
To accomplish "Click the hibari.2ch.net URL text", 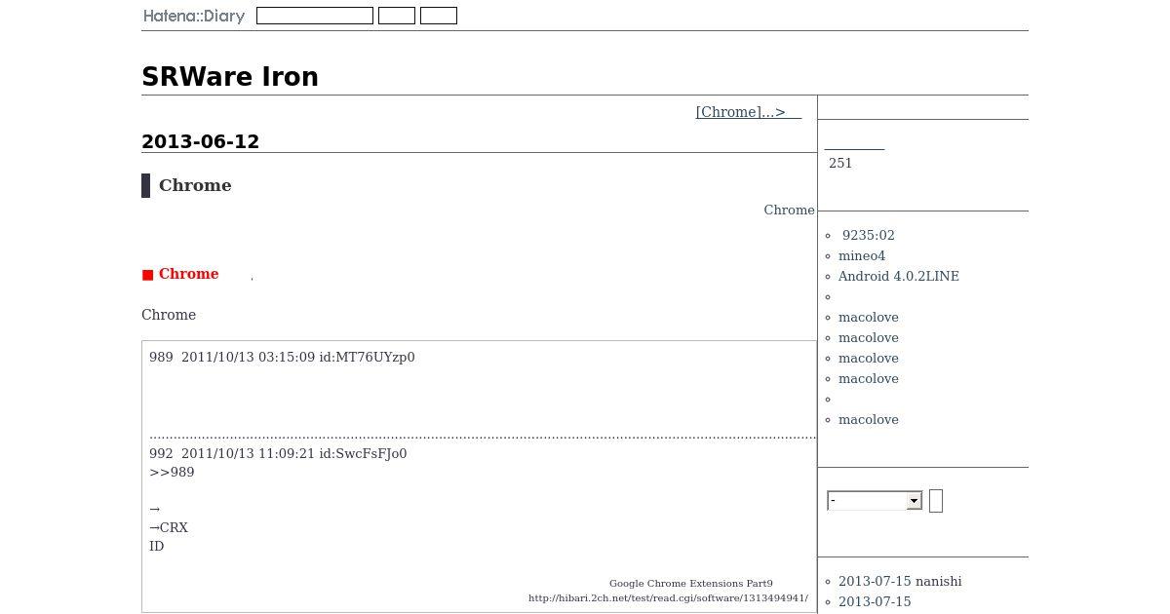I will (x=668, y=597).
